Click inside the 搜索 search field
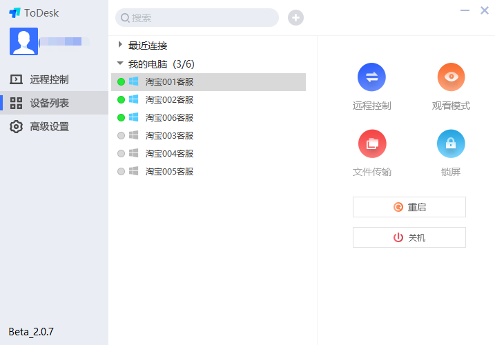The width and height of the screenshot is (495, 345). 200,18
